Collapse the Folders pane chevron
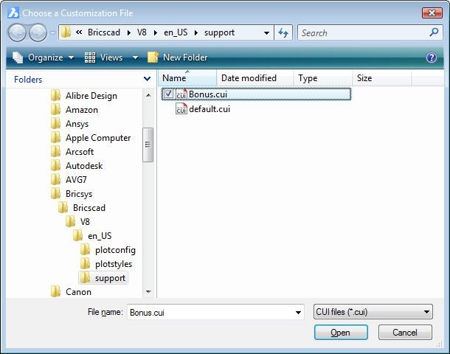This screenshot has width=450, height=354. pyautogui.click(x=147, y=79)
